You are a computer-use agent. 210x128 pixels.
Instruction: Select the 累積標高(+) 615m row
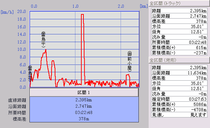click(x=179, y=48)
